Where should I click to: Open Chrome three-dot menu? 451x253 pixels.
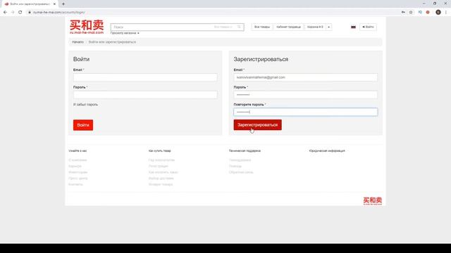446,13
